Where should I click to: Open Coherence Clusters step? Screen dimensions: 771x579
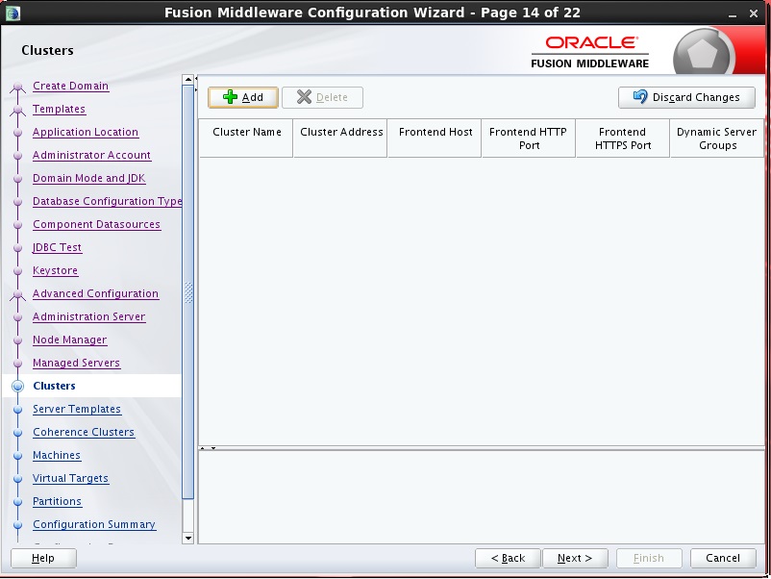pos(84,432)
